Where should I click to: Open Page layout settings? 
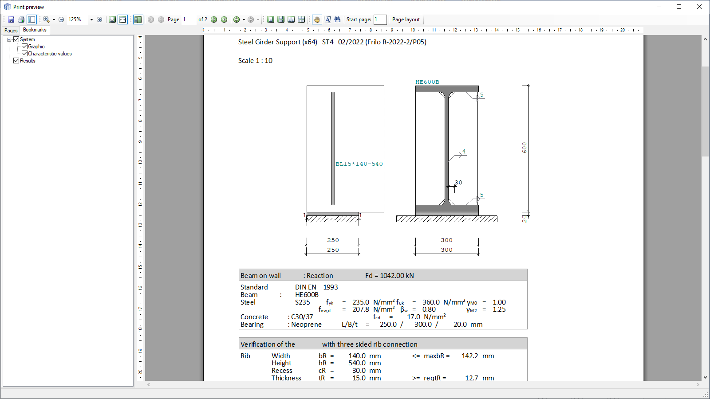[406, 20]
